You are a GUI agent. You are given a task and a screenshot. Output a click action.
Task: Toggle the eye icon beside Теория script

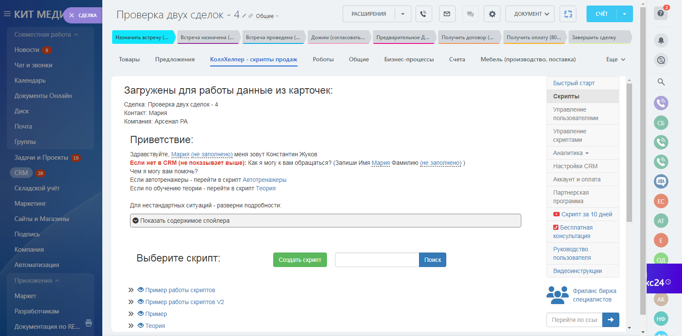[x=141, y=325]
